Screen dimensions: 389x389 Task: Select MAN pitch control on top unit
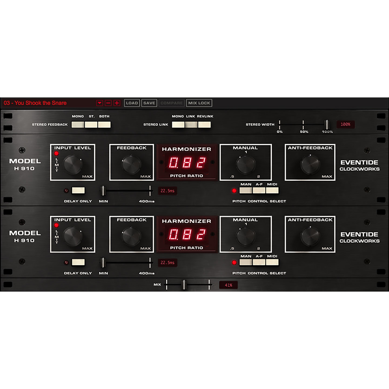coord(246,191)
